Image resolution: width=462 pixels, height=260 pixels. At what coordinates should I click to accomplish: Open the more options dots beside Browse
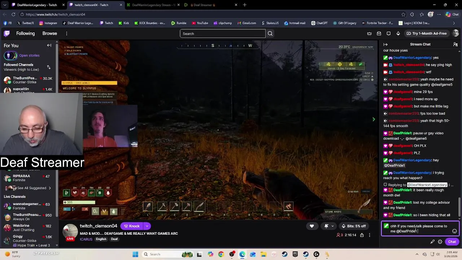66,34
